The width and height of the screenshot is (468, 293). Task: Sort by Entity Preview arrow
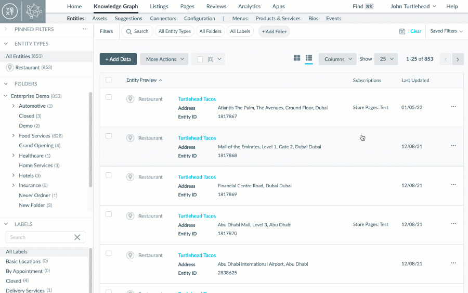[161, 80]
